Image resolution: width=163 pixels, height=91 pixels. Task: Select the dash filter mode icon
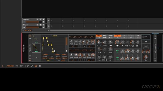pyautogui.click(x=138, y=38)
